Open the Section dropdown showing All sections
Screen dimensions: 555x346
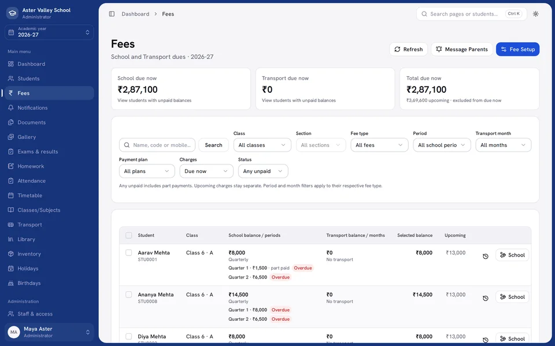point(321,145)
